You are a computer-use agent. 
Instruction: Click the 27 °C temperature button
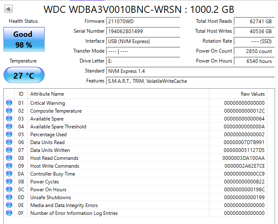click(x=24, y=75)
